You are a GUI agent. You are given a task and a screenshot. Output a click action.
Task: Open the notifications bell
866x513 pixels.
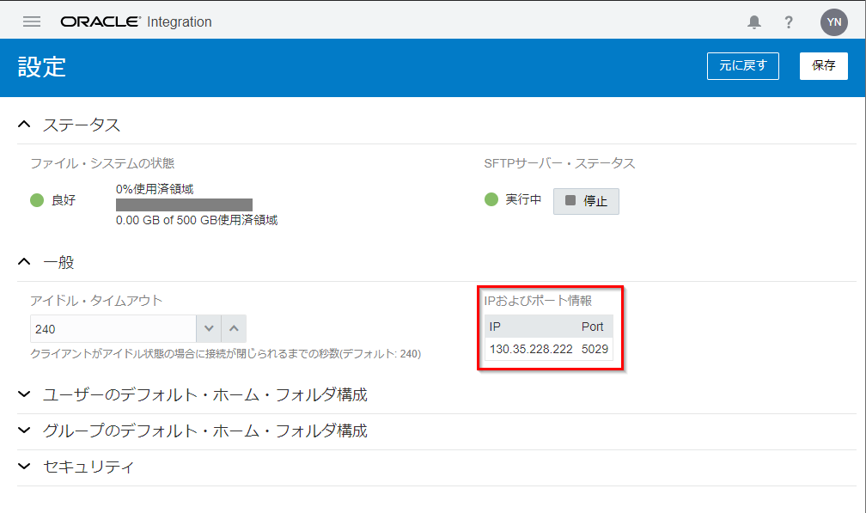[754, 22]
